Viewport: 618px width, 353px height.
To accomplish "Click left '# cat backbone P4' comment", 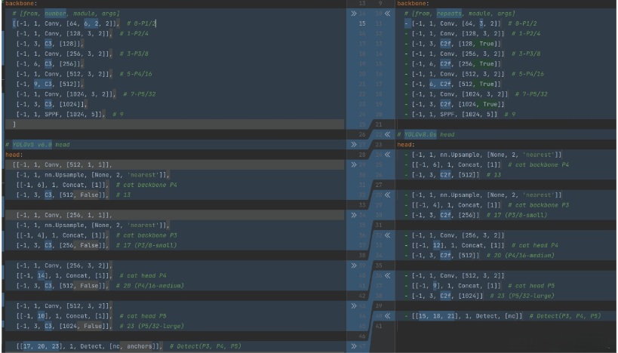I will pyautogui.click(x=146, y=185).
